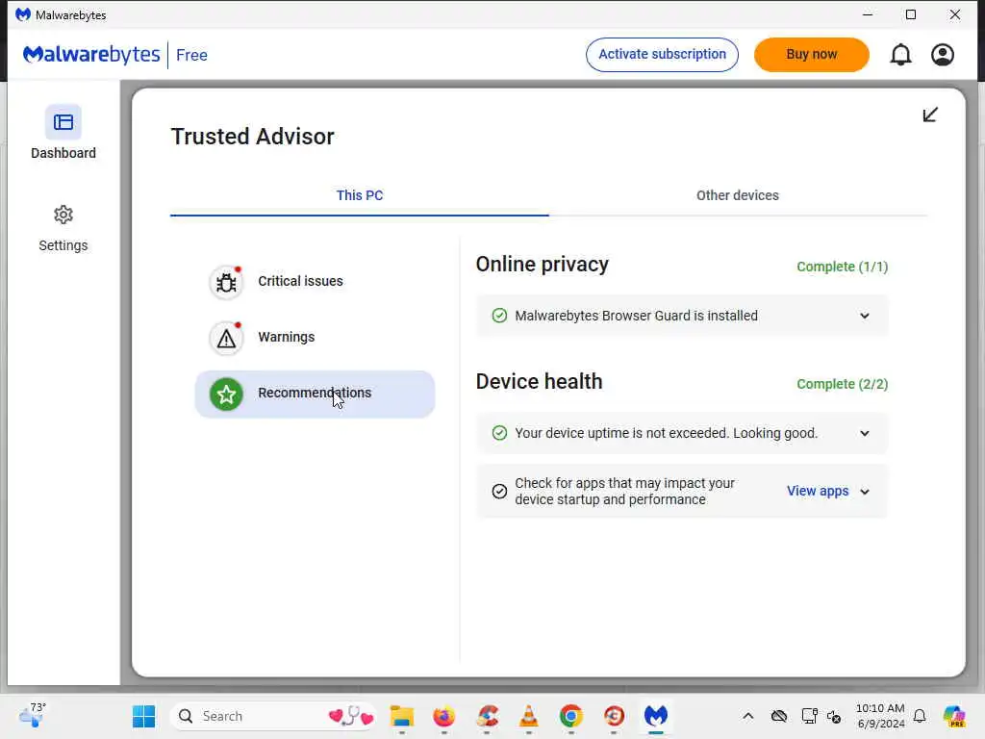Open the clock and date in the taskbar
The image size is (985, 739).
pos(880,716)
